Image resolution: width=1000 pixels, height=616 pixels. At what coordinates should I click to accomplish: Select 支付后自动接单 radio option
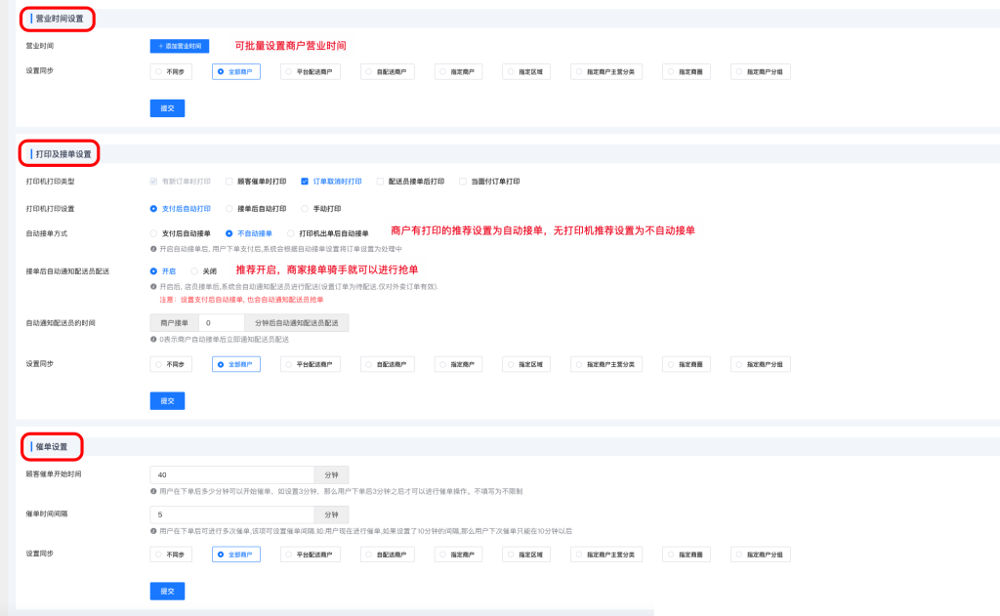153,233
